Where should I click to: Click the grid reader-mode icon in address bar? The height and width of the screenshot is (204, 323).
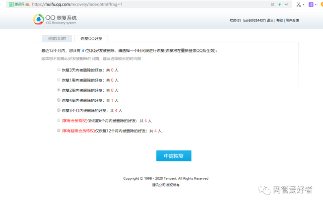click(273, 5)
